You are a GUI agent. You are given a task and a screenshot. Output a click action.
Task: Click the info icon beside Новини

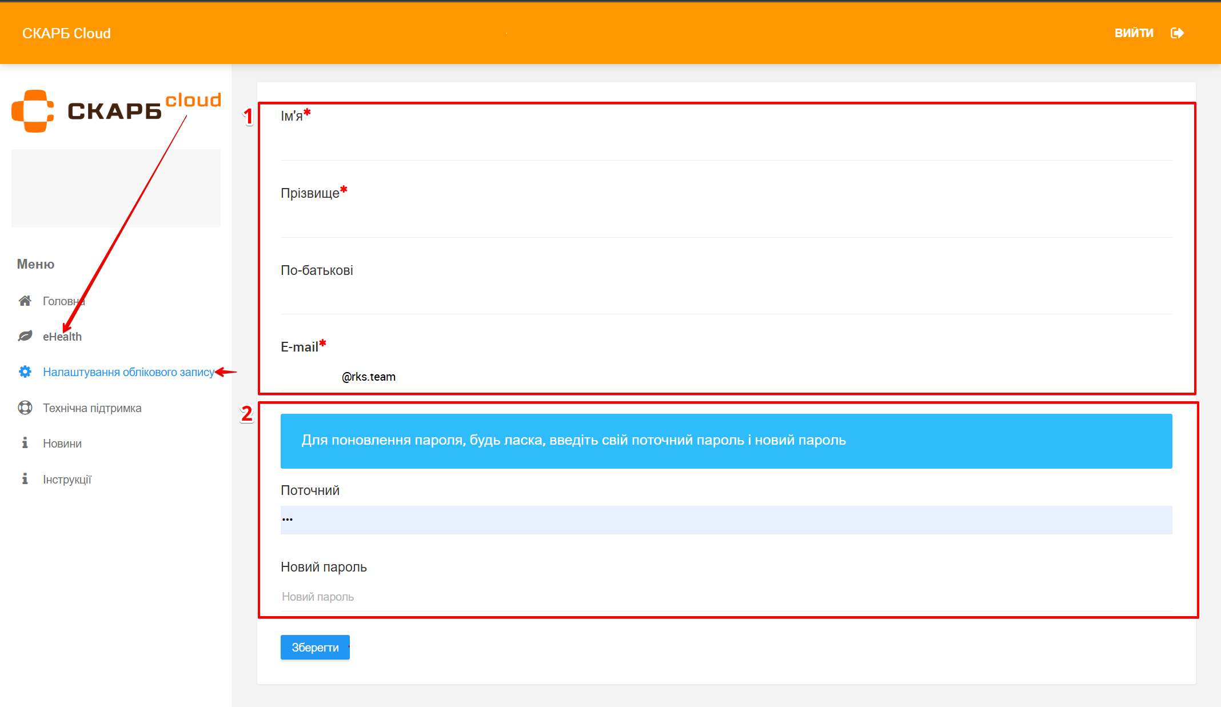tap(25, 443)
